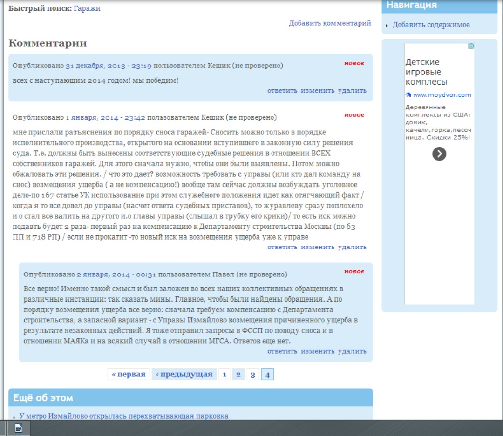This screenshot has height=436, width=503.
Task: Open the 2 января, 2014 - 00:31 date link
Action: pyautogui.click(x=116, y=275)
